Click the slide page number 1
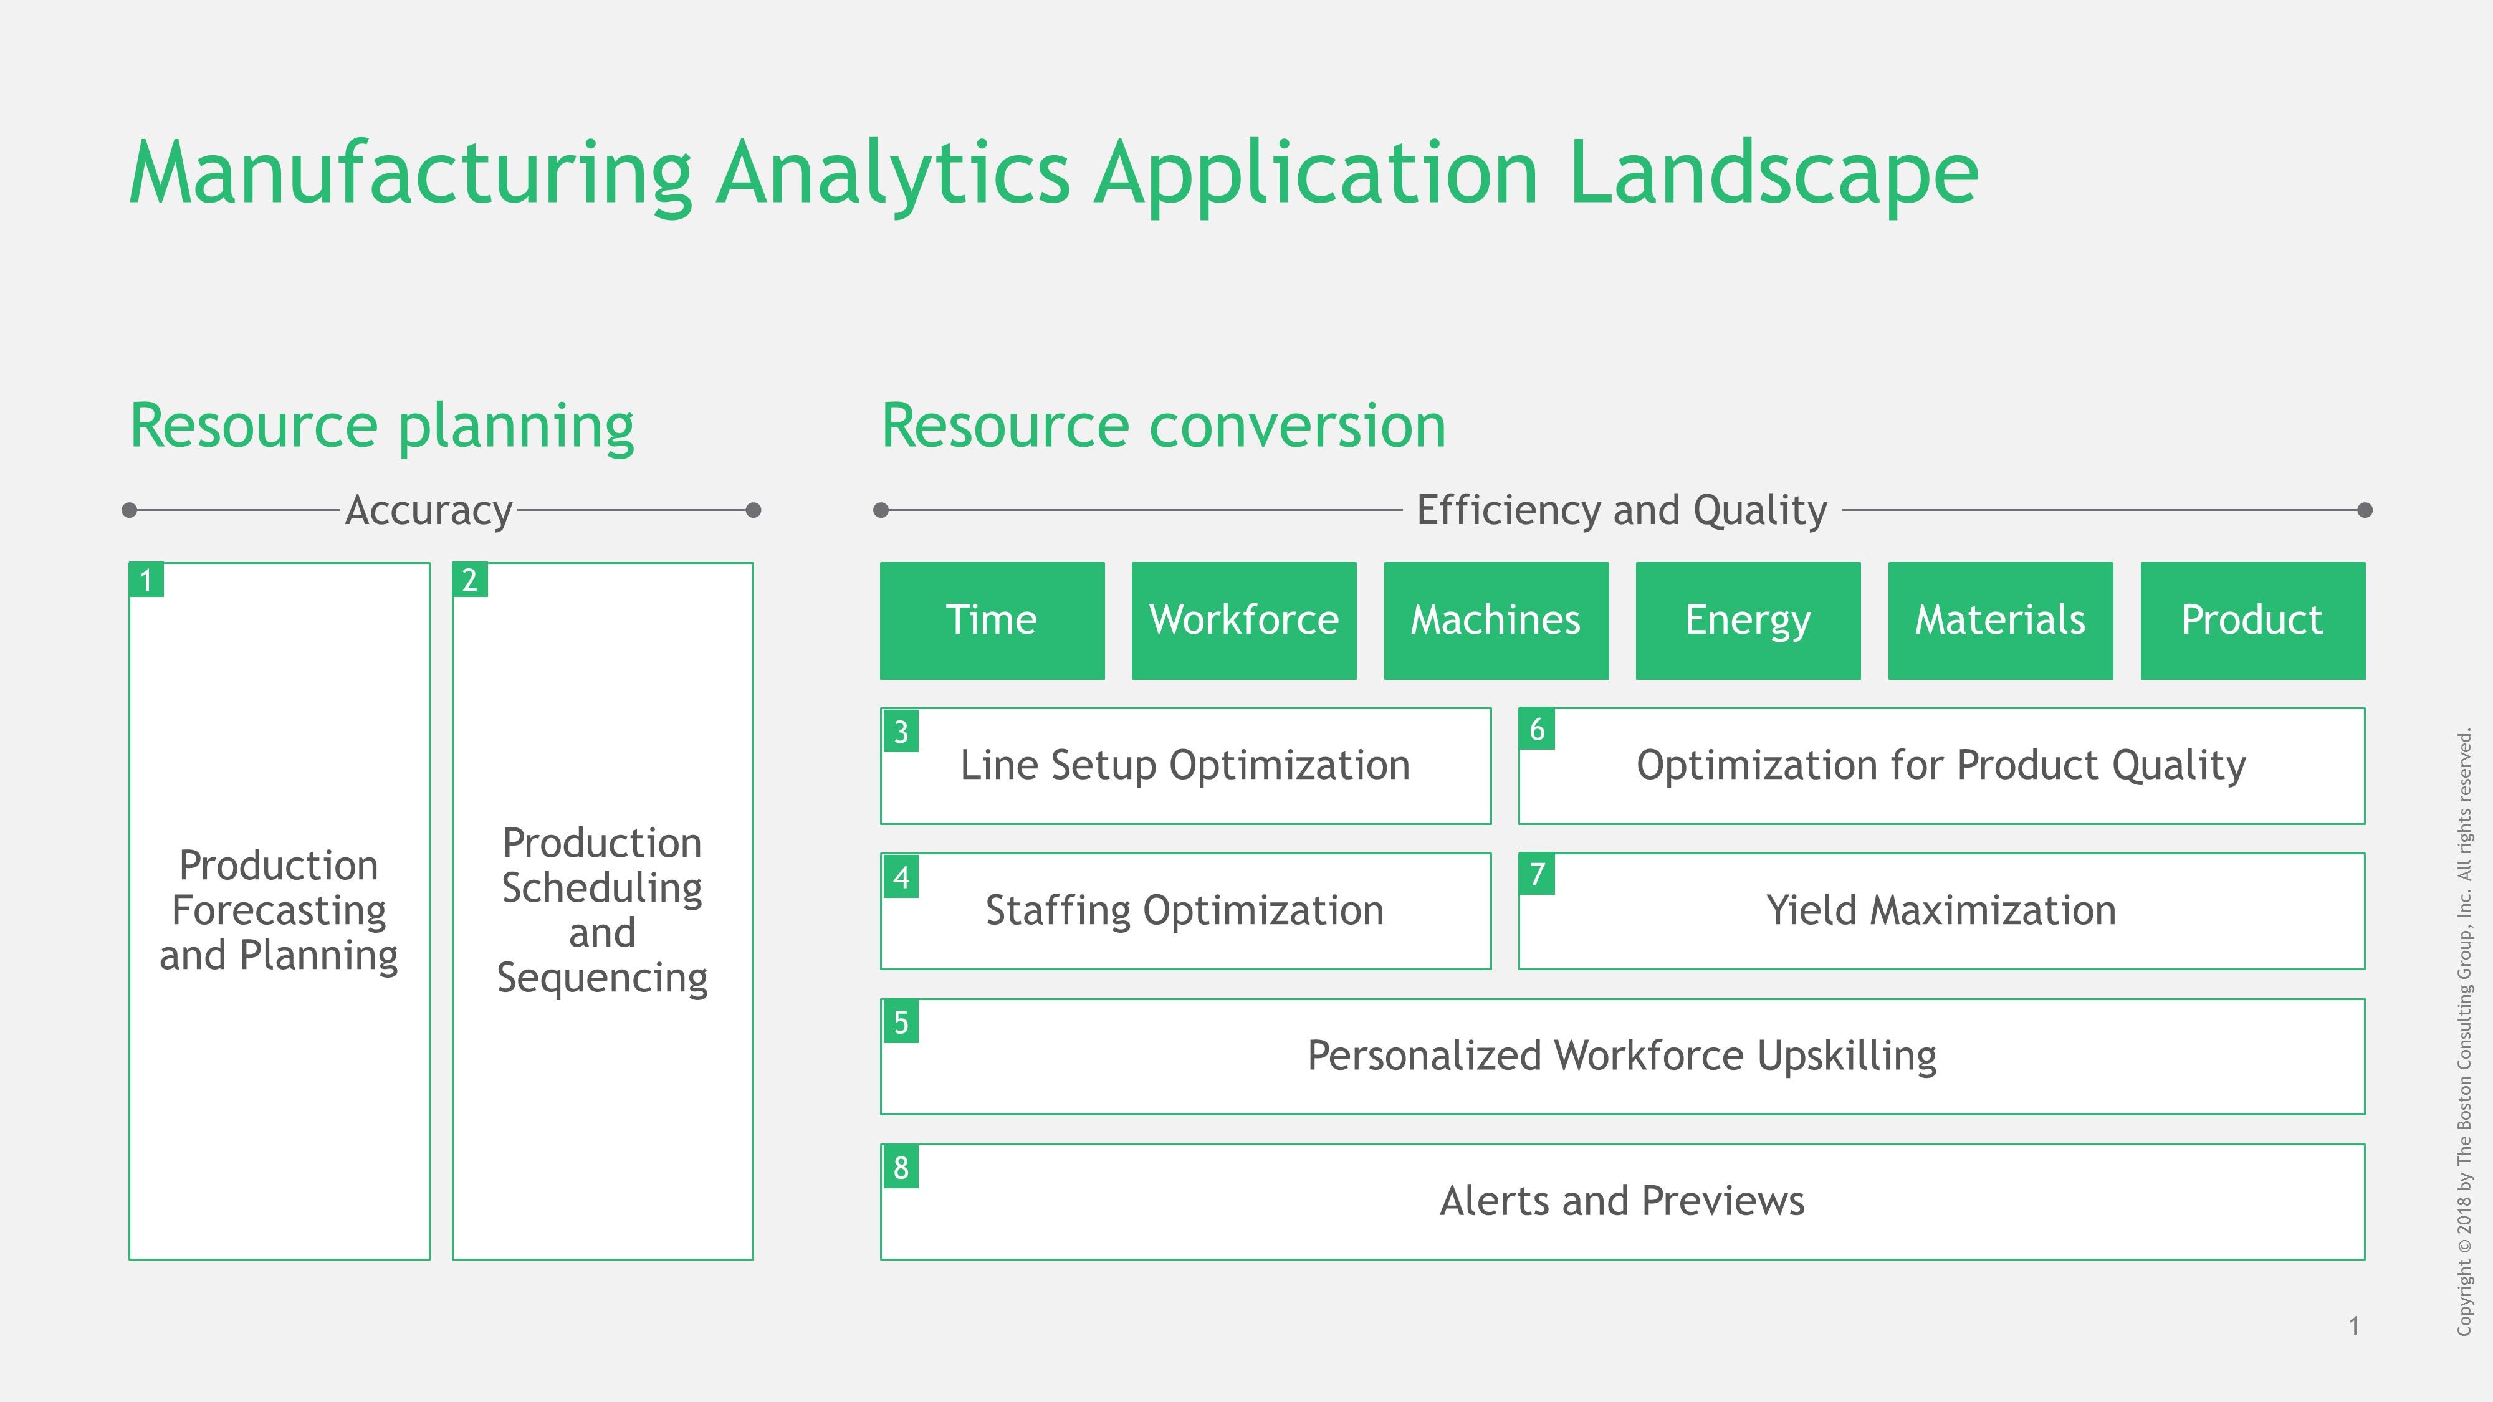The image size is (2493, 1402). (x=2353, y=1327)
